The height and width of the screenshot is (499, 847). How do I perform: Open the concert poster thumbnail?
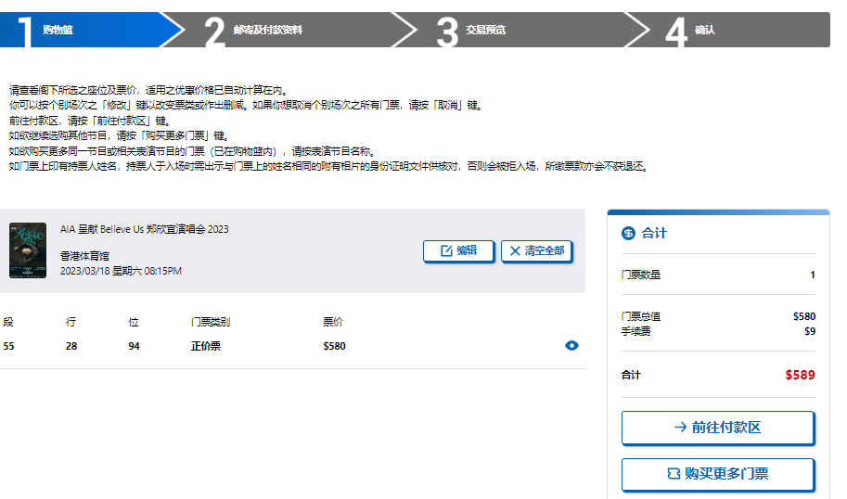(x=28, y=250)
